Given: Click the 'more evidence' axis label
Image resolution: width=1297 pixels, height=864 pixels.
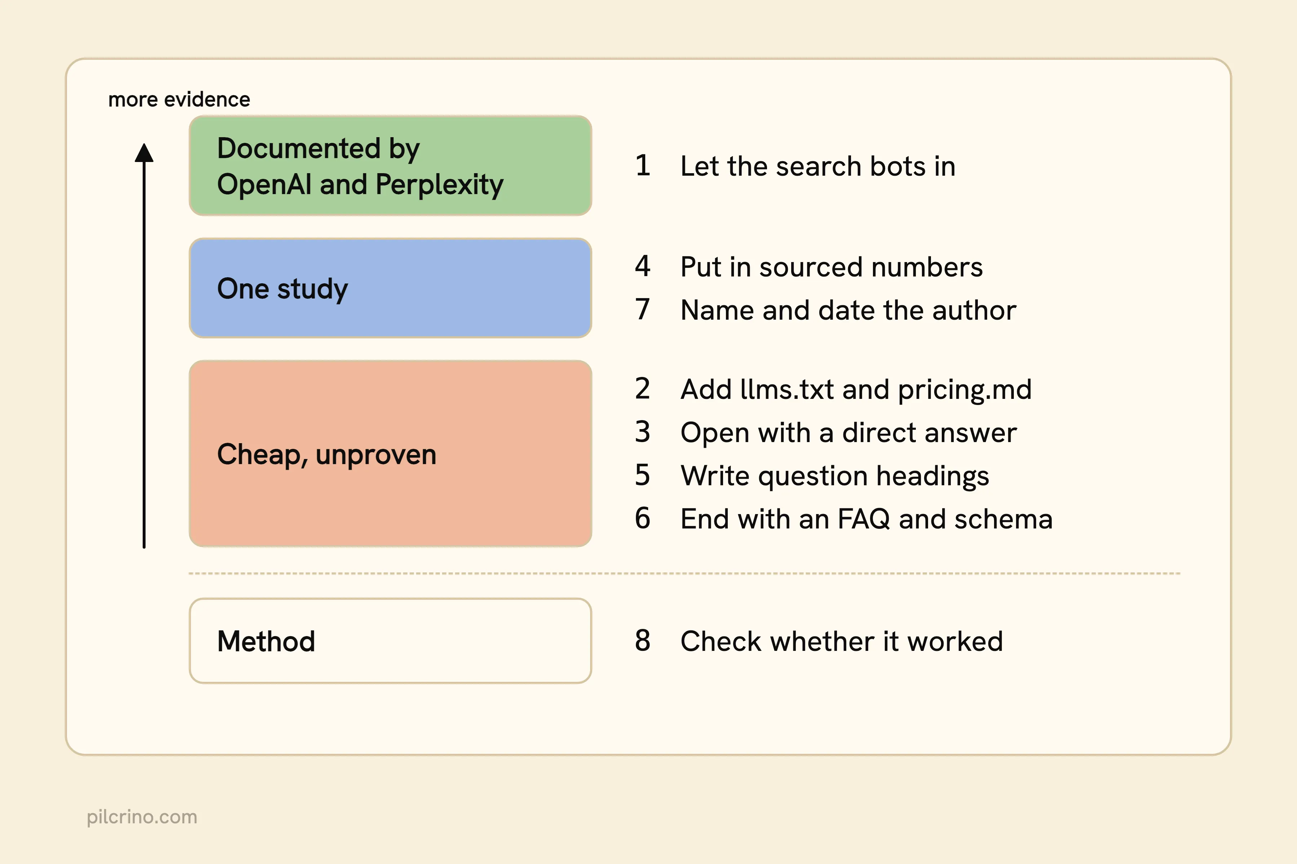Looking at the screenshot, I should pyautogui.click(x=179, y=99).
